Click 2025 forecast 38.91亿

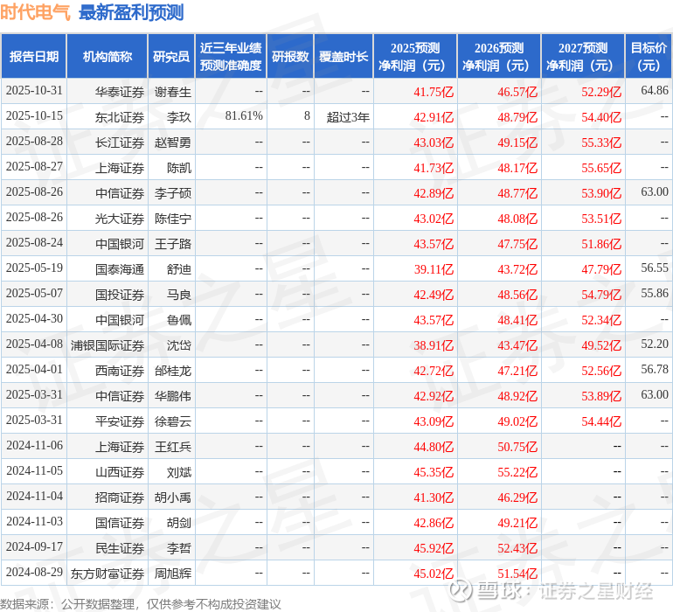(x=434, y=345)
